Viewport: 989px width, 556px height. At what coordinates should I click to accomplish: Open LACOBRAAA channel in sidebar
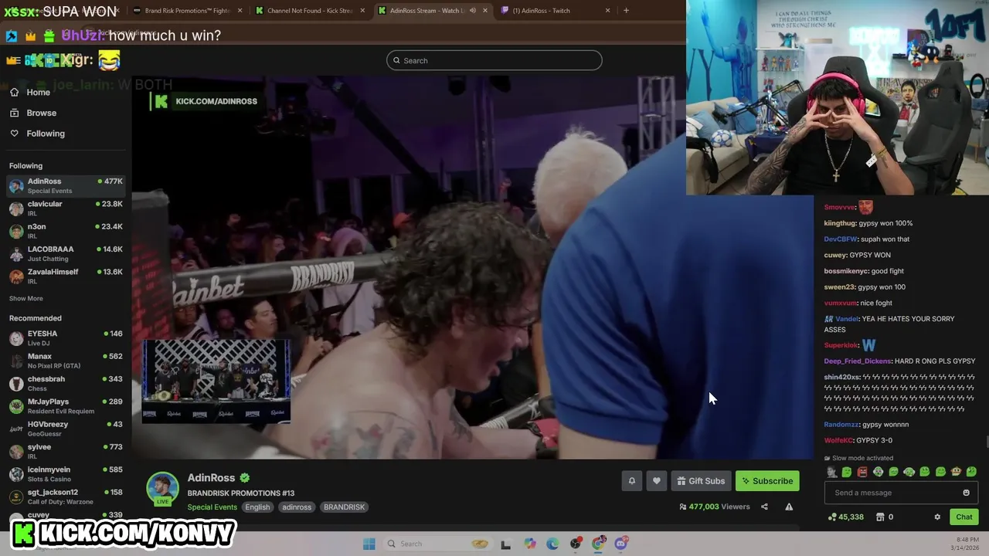[x=66, y=254]
